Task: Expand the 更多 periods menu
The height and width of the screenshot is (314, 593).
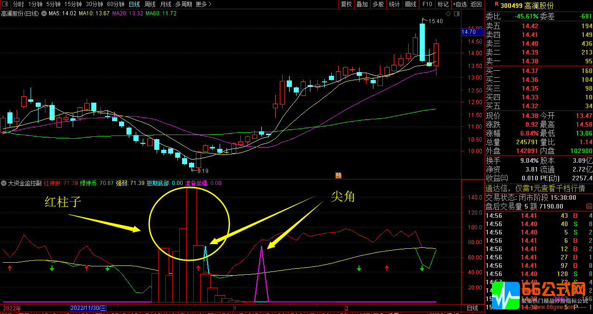Action: click(203, 5)
